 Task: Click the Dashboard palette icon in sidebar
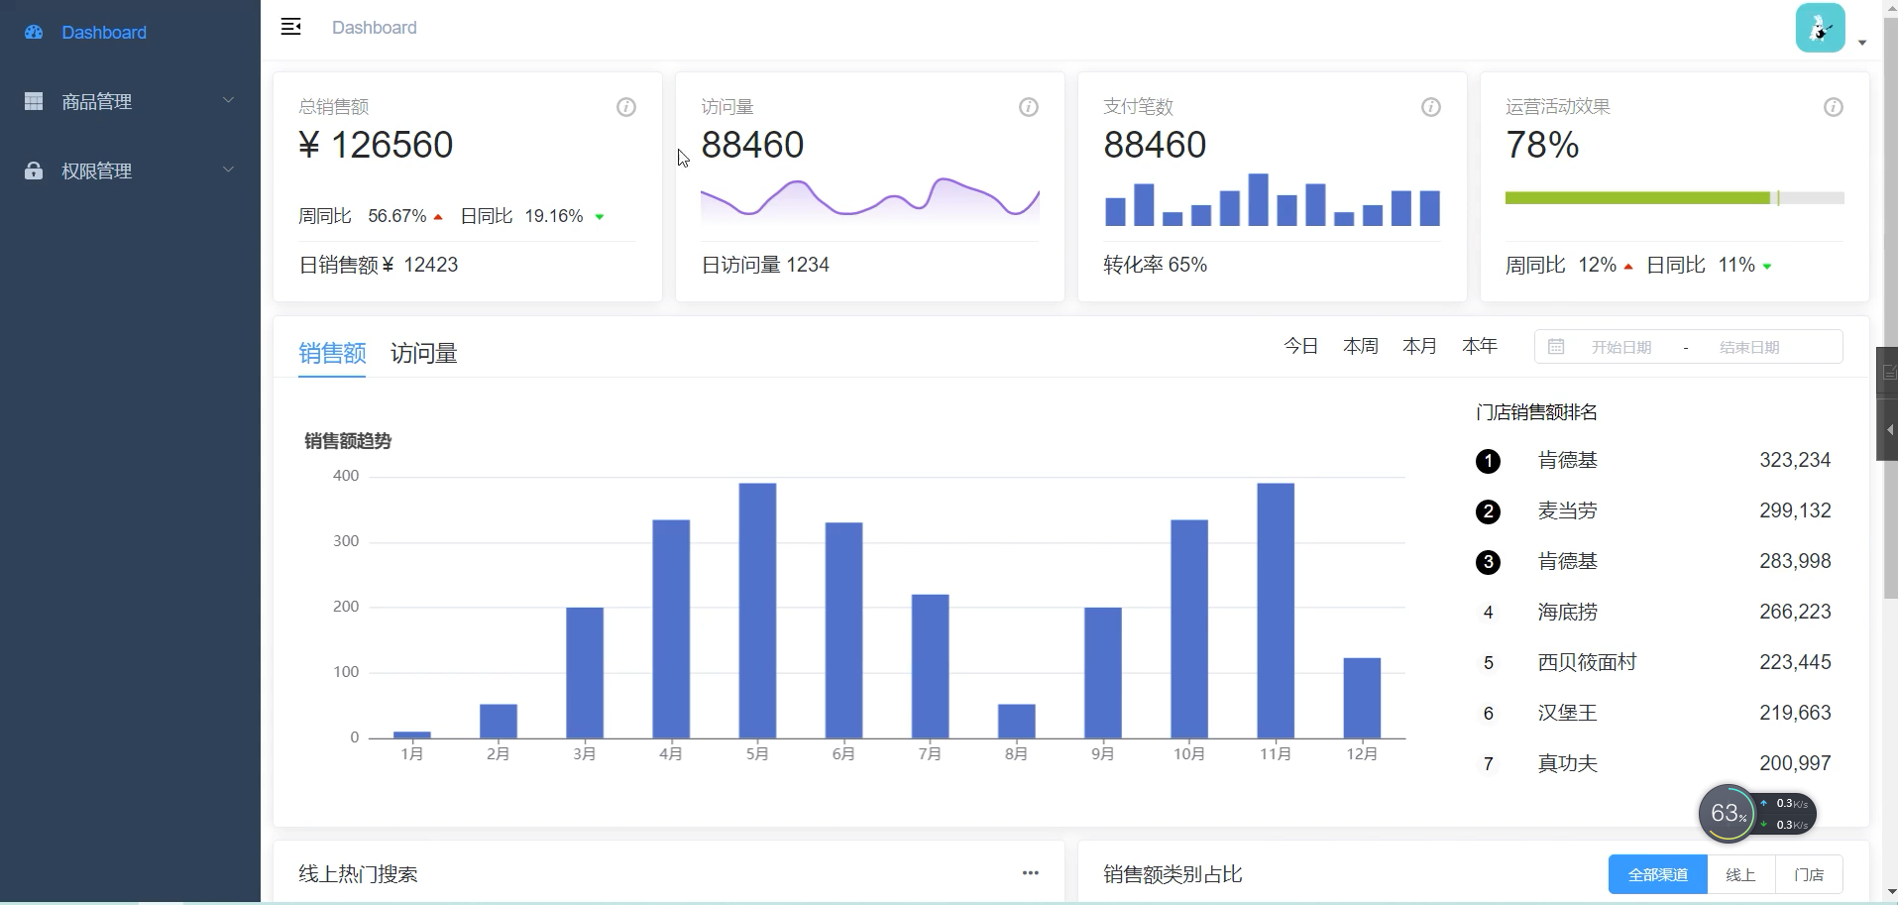click(x=34, y=32)
